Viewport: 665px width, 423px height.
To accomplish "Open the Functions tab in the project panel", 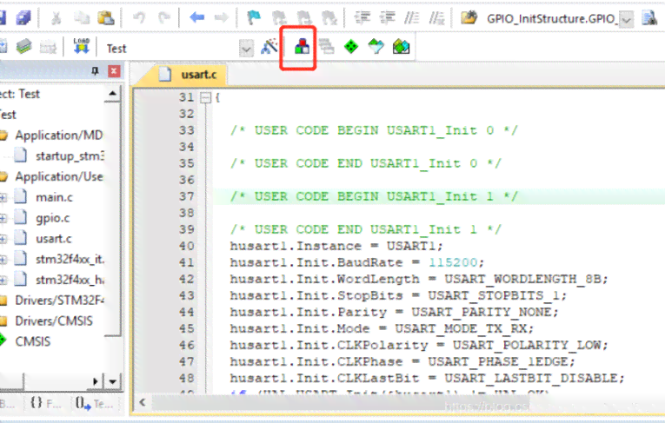I will point(46,403).
